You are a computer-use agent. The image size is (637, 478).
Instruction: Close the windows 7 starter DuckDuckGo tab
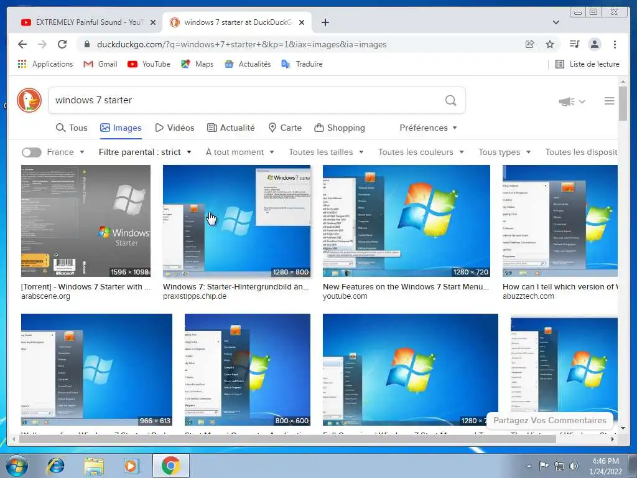click(302, 22)
